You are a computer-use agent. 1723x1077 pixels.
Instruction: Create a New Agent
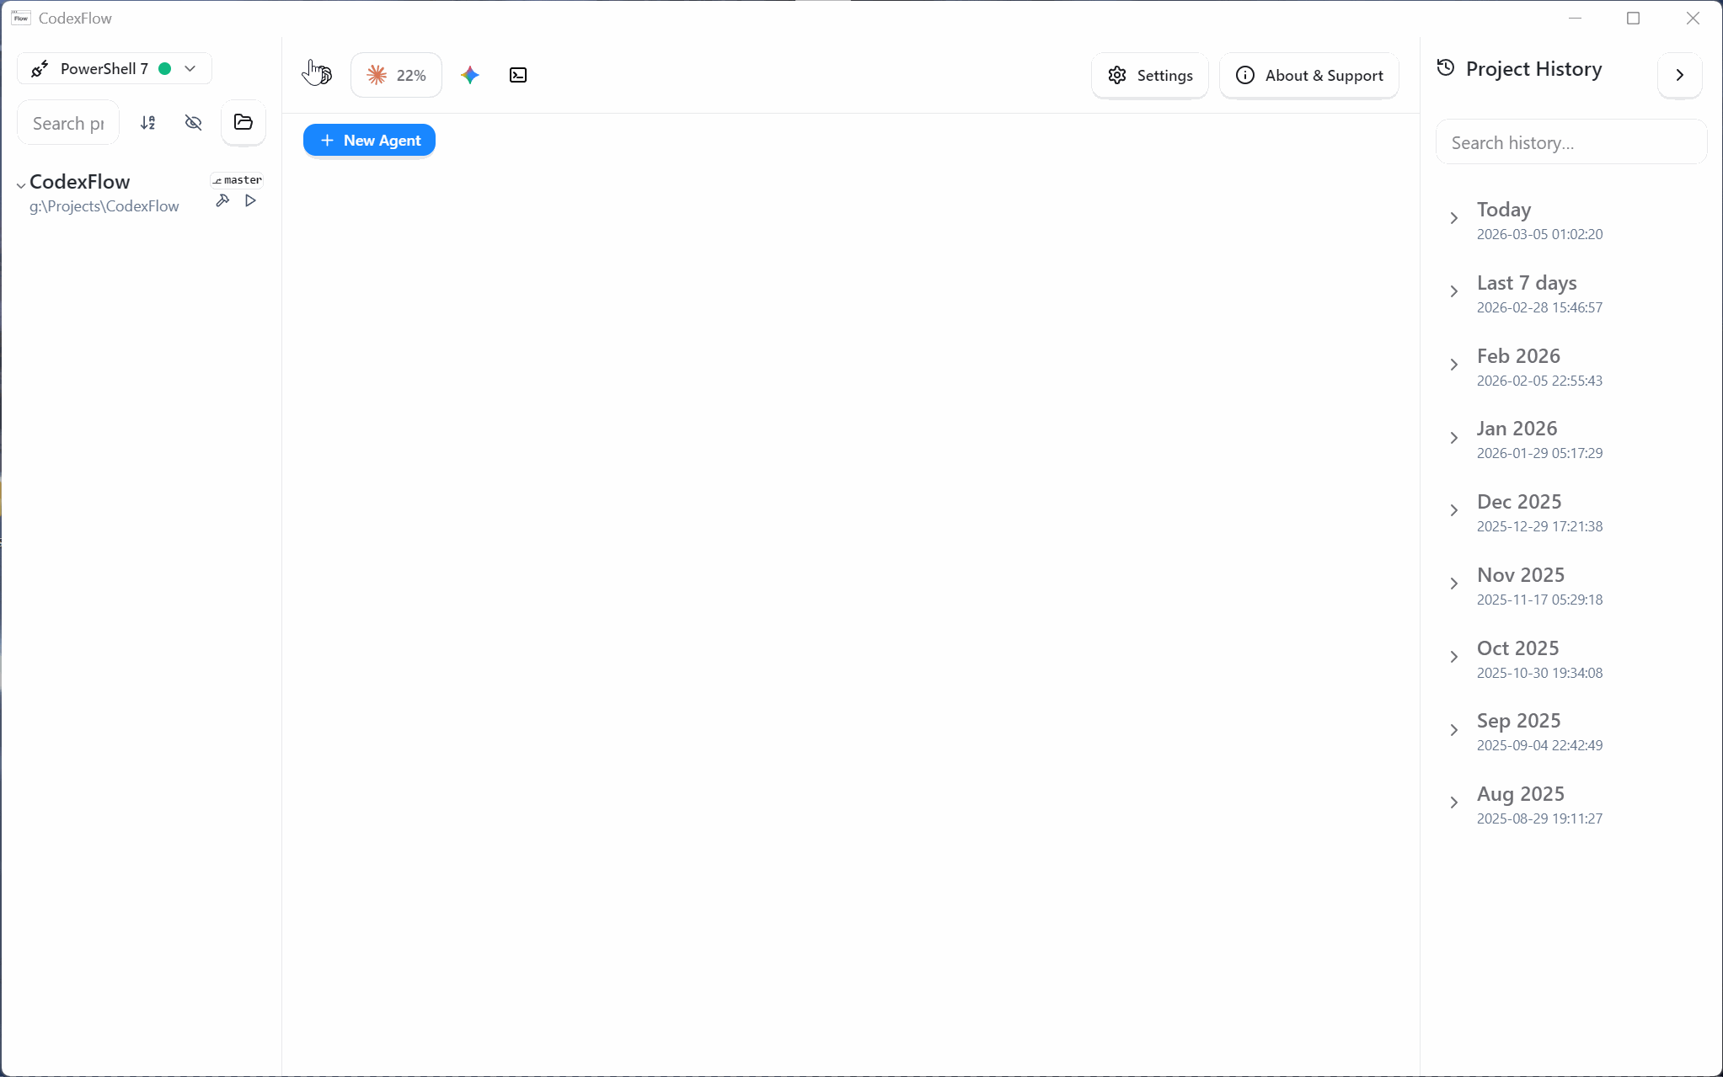coord(369,140)
